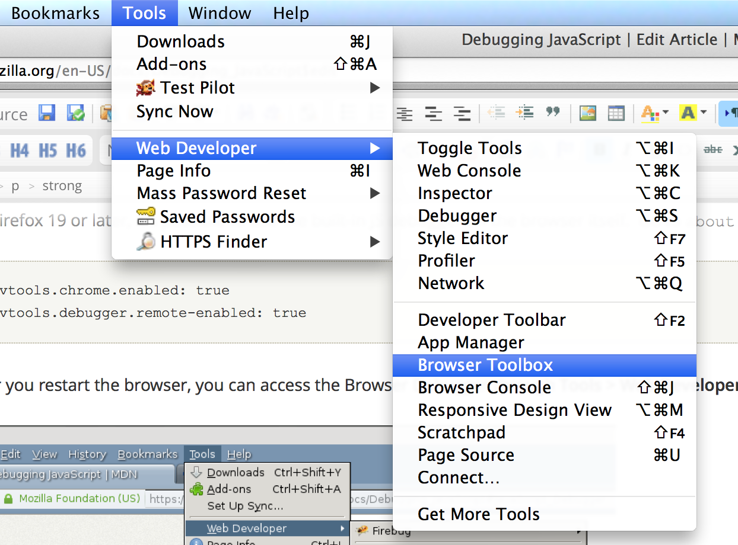The height and width of the screenshot is (545, 738).
Task: Open the text color picker
Action: tap(651, 114)
